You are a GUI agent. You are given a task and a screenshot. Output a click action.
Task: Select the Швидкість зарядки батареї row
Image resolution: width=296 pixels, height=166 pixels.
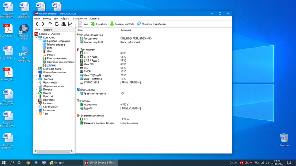tap(99, 123)
